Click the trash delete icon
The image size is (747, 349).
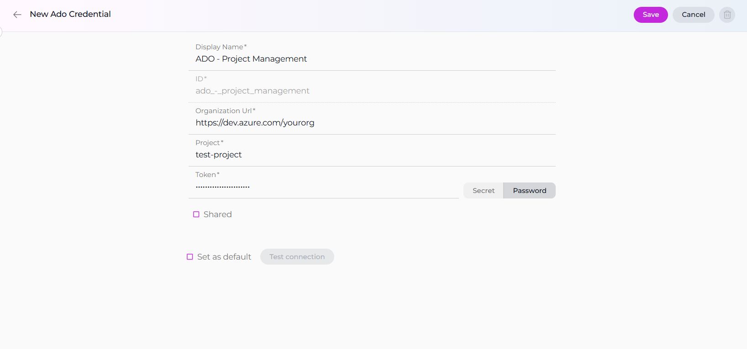pos(727,15)
